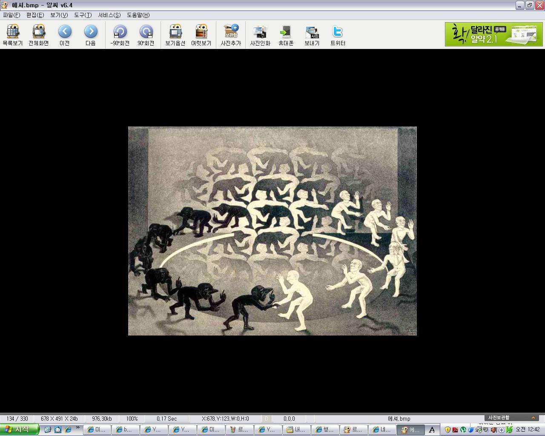This screenshot has width=545, height=436.
Task: Click the displayed Escher artwork image
Action: [272, 231]
